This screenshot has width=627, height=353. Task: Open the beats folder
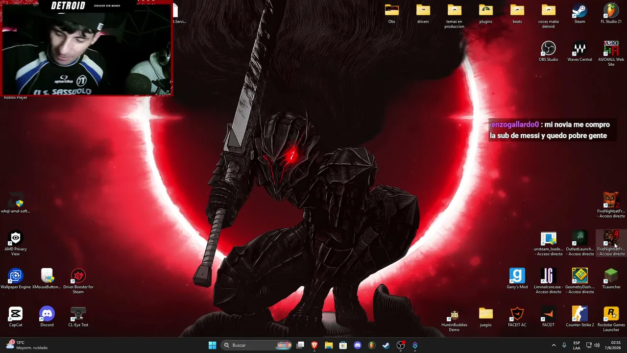[517, 14]
